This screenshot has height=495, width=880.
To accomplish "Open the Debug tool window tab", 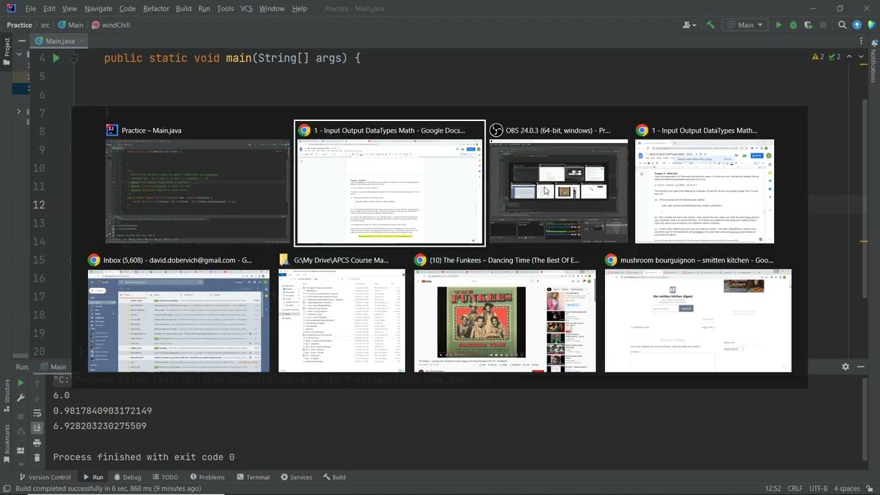I will point(127,477).
